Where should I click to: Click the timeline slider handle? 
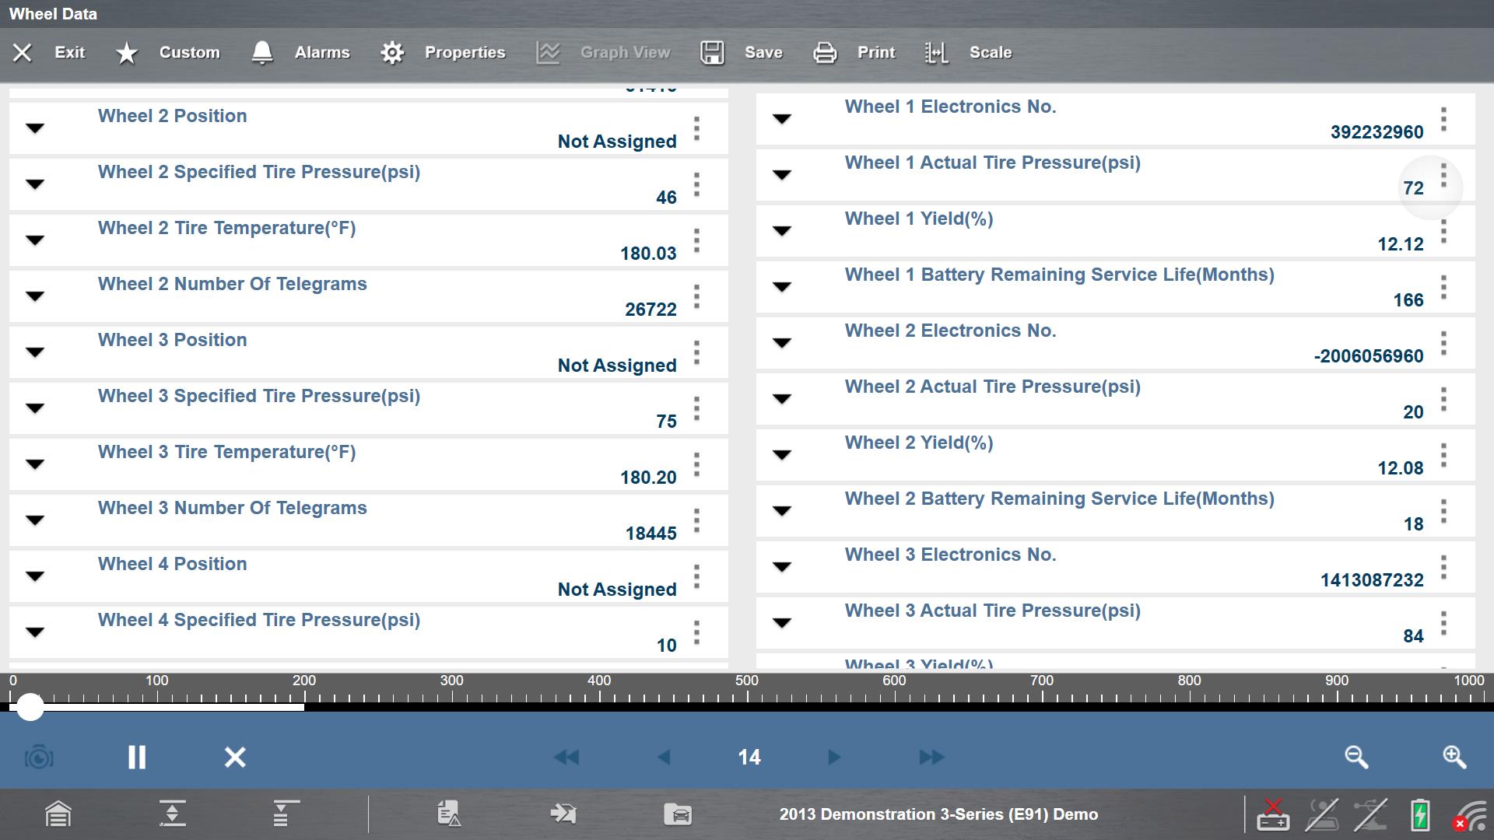pos(30,707)
